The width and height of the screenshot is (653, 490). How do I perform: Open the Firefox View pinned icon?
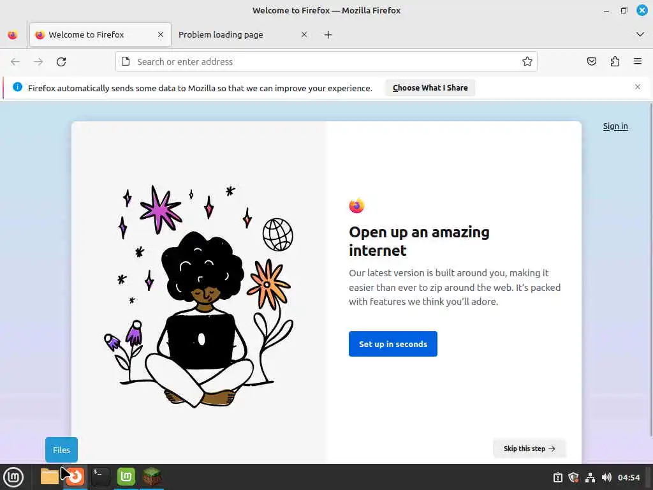point(13,34)
